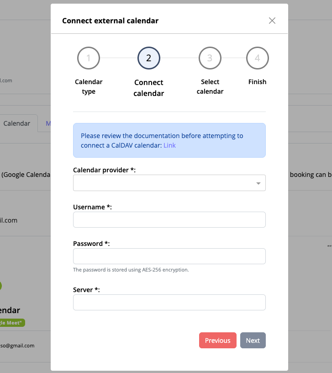Viewport: 332px width, 373px height.
Task: Close the Connect external calendar dialog
Action: [272, 21]
